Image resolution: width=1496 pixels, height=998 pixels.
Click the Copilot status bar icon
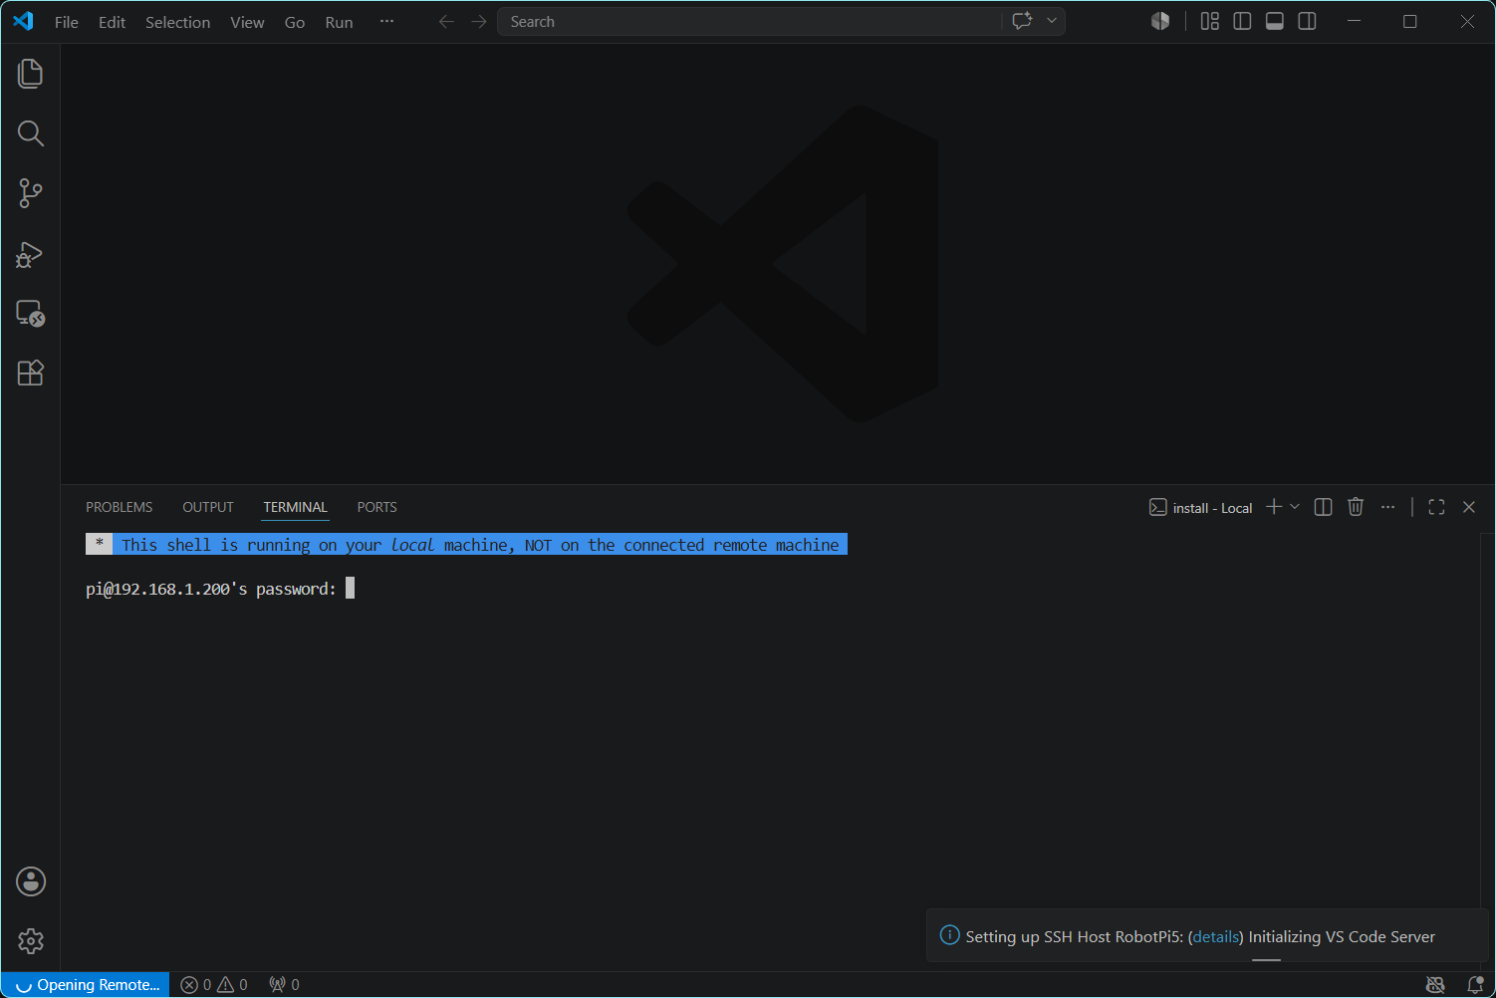tap(1435, 985)
